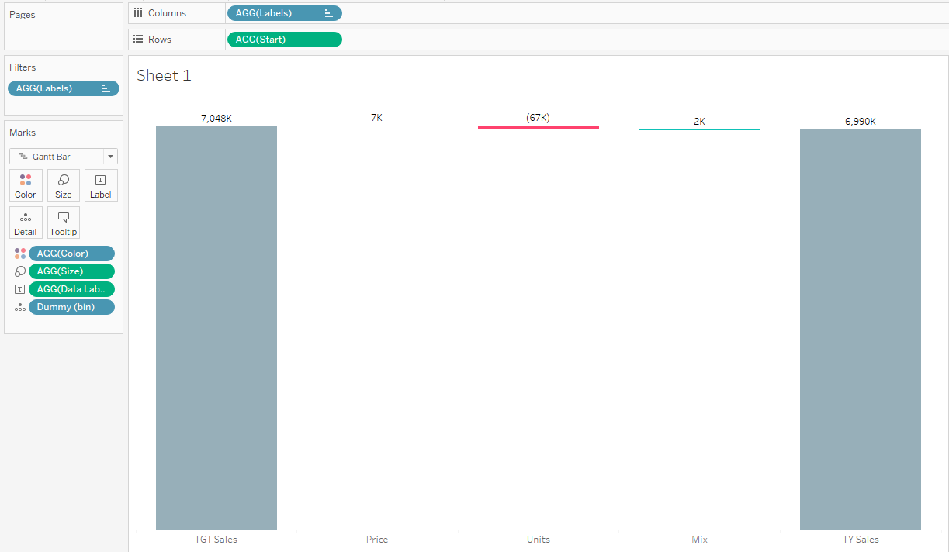The width and height of the screenshot is (949, 552).
Task: Click the Label button in Marks card
Action: click(101, 185)
